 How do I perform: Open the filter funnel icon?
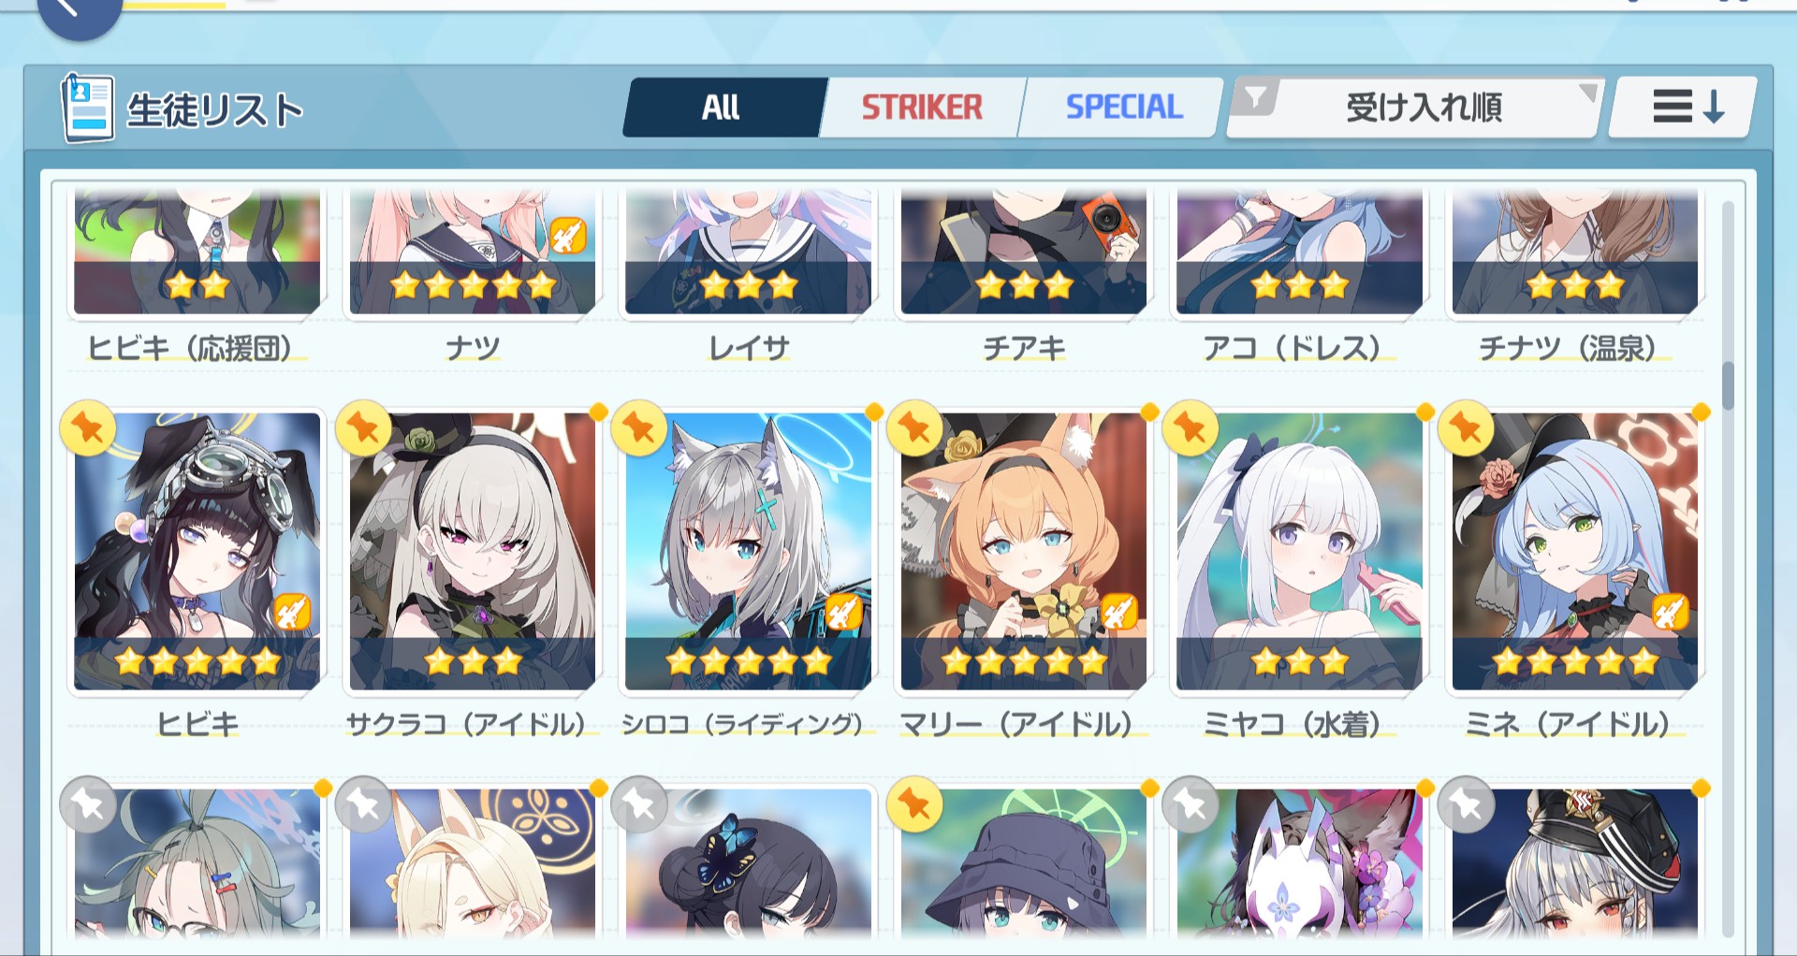1256,96
